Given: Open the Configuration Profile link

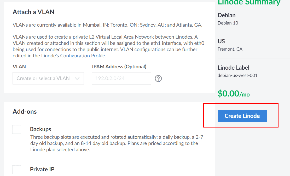Looking at the screenshot, I should 83,56.
